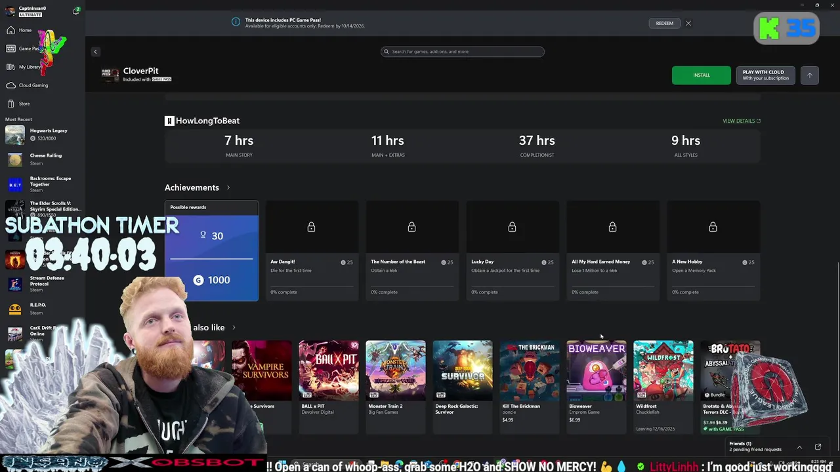The height and width of the screenshot is (472, 840).
Task: Open the Possible rewards card
Action: coord(211,251)
